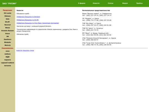149x112 pixels.
Task: Select 'металла' in the sidebar
Action: click(x=7, y=66)
